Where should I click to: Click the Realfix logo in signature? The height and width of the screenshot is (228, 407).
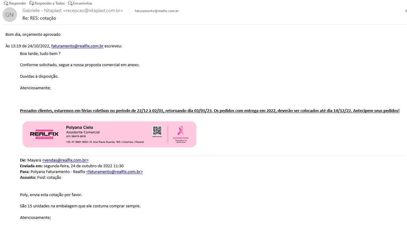44,134
